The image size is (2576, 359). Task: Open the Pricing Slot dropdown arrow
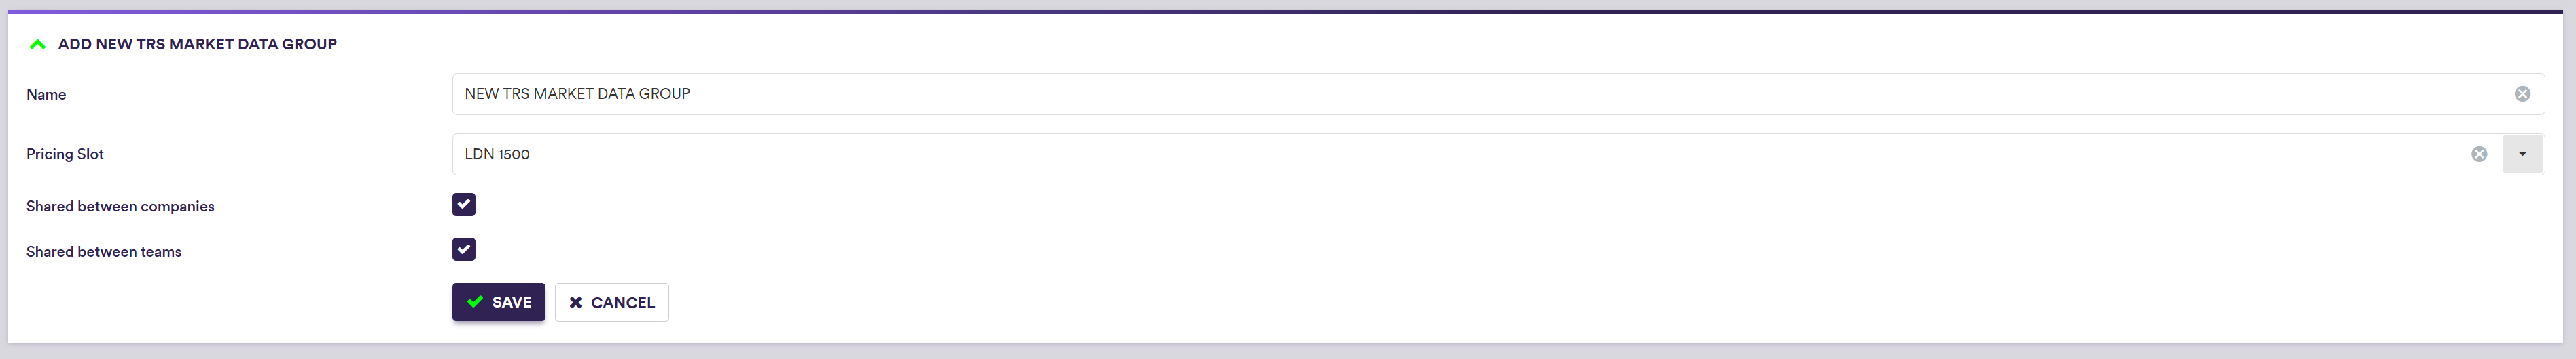tap(2522, 154)
